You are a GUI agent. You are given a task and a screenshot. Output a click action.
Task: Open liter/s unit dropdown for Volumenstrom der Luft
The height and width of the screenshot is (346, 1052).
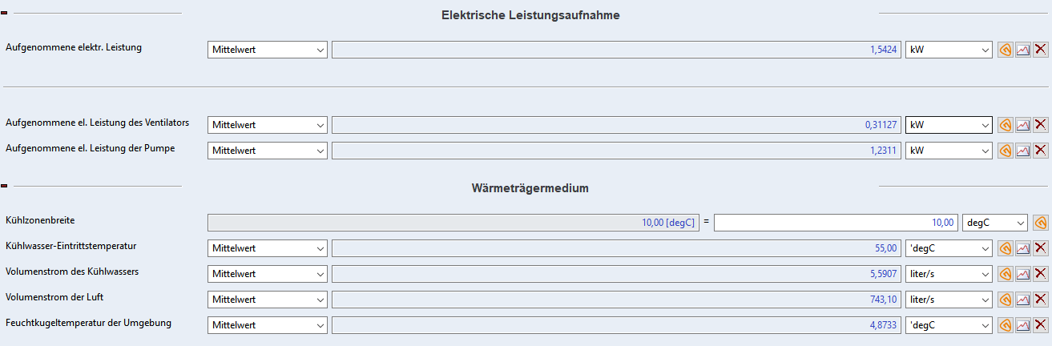tap(949, 300)
